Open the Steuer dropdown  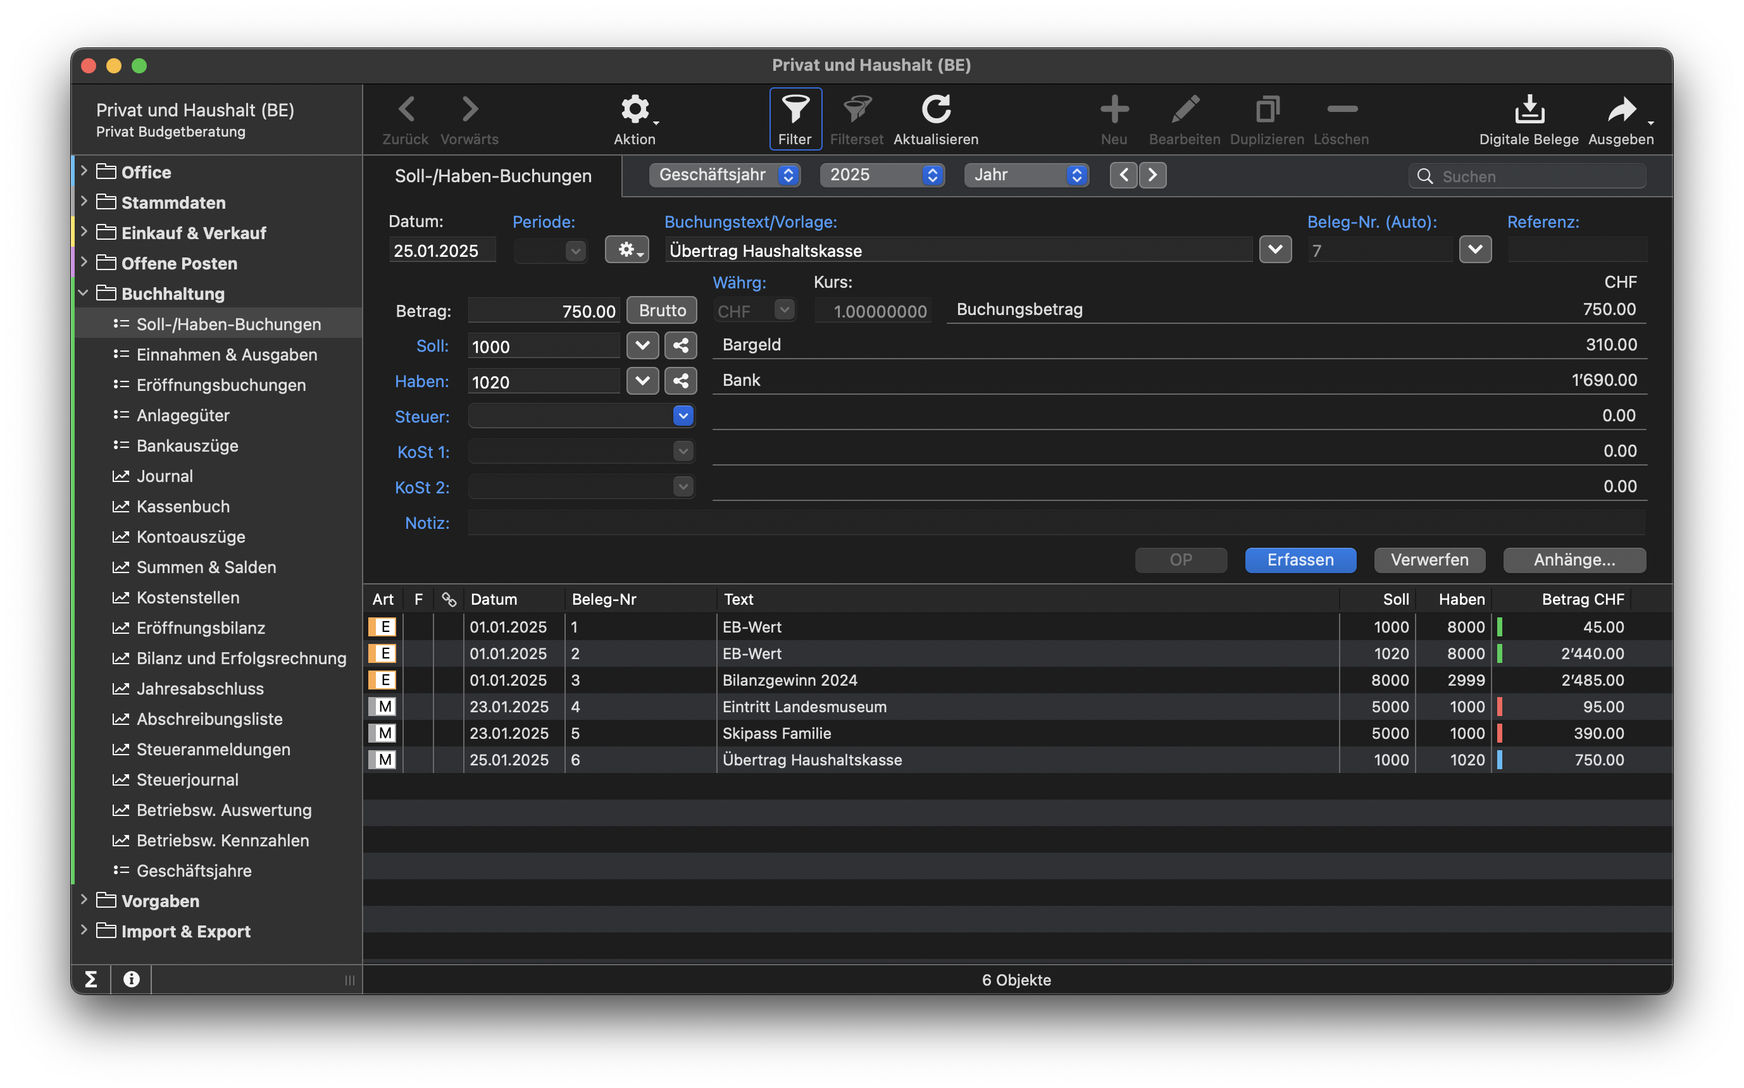pos(682,416)
